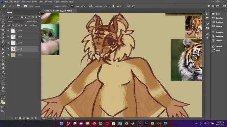Toggle visibility of Layer 6

(8, 37)
